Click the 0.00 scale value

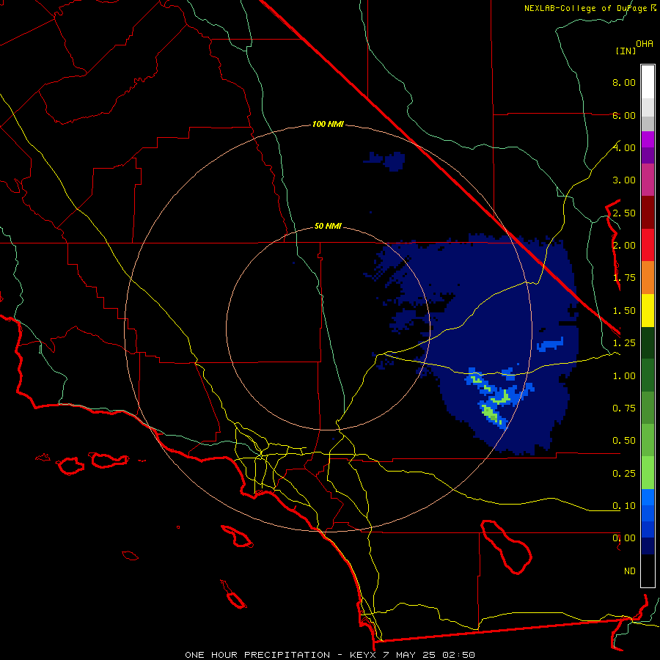624,538
